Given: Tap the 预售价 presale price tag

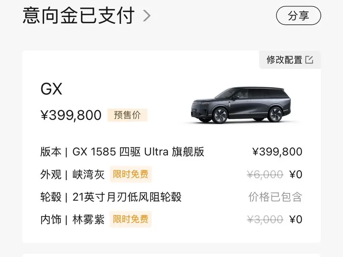Looking at the screenshot, I should pyautogui.click(x=127, y=115).
